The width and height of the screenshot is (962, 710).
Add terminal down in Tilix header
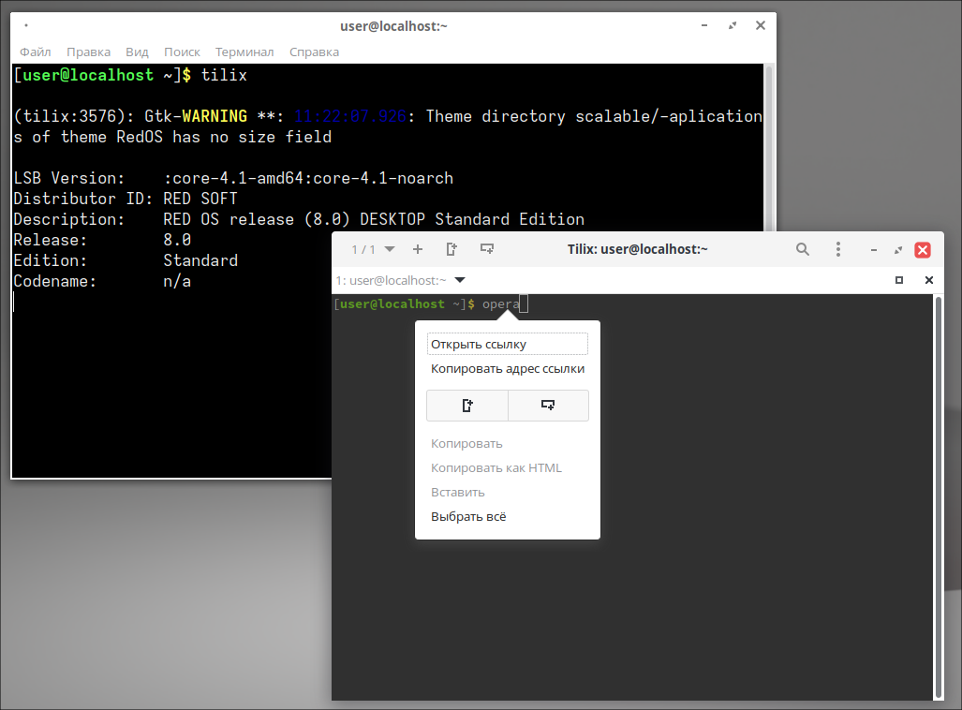pyautogui.click(x=487, y=249)
